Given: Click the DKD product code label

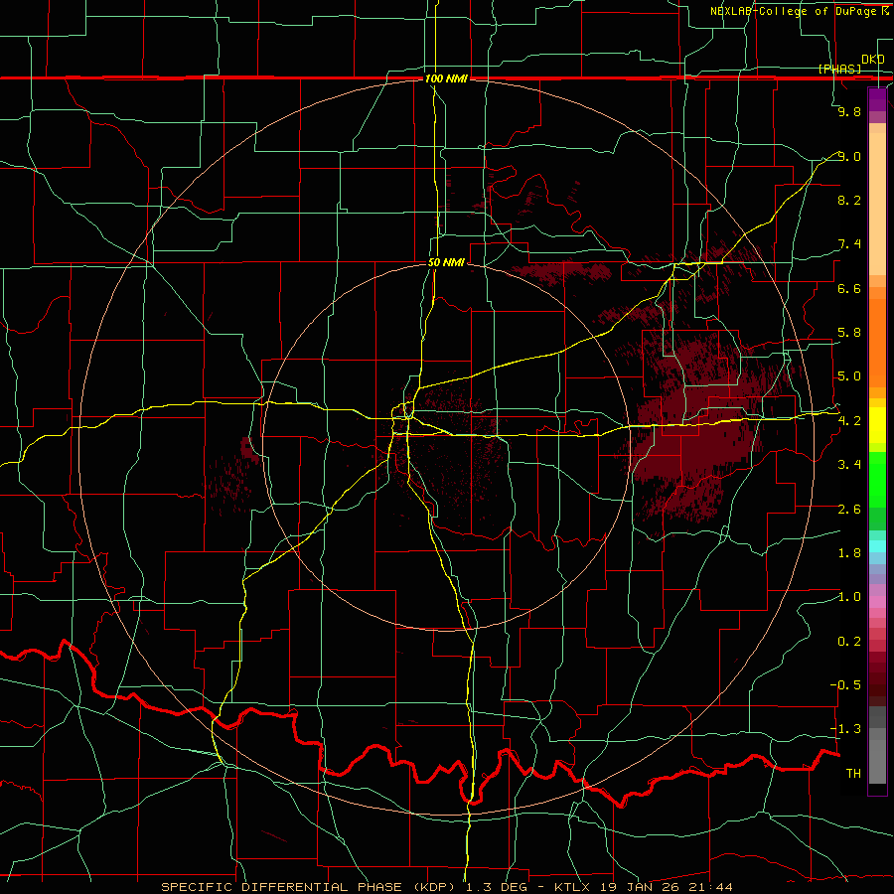Looking at the screenshot, I should 872,59.
